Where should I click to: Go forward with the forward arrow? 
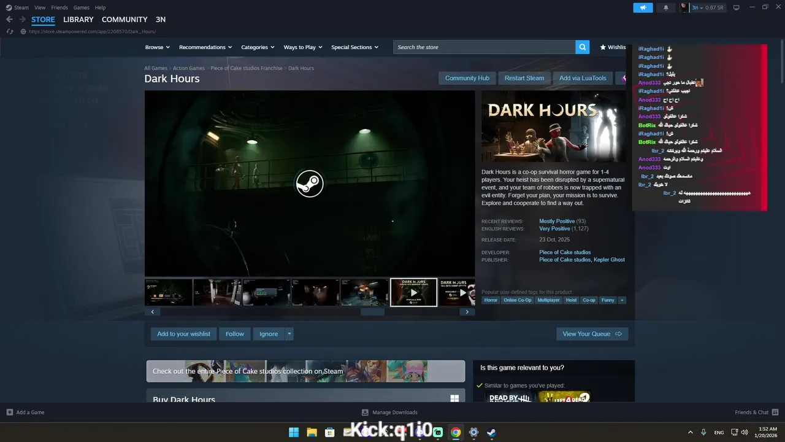[x=22, y=20]
